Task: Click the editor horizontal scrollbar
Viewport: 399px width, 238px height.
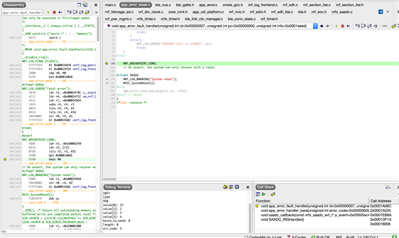Action: point(110,179)
